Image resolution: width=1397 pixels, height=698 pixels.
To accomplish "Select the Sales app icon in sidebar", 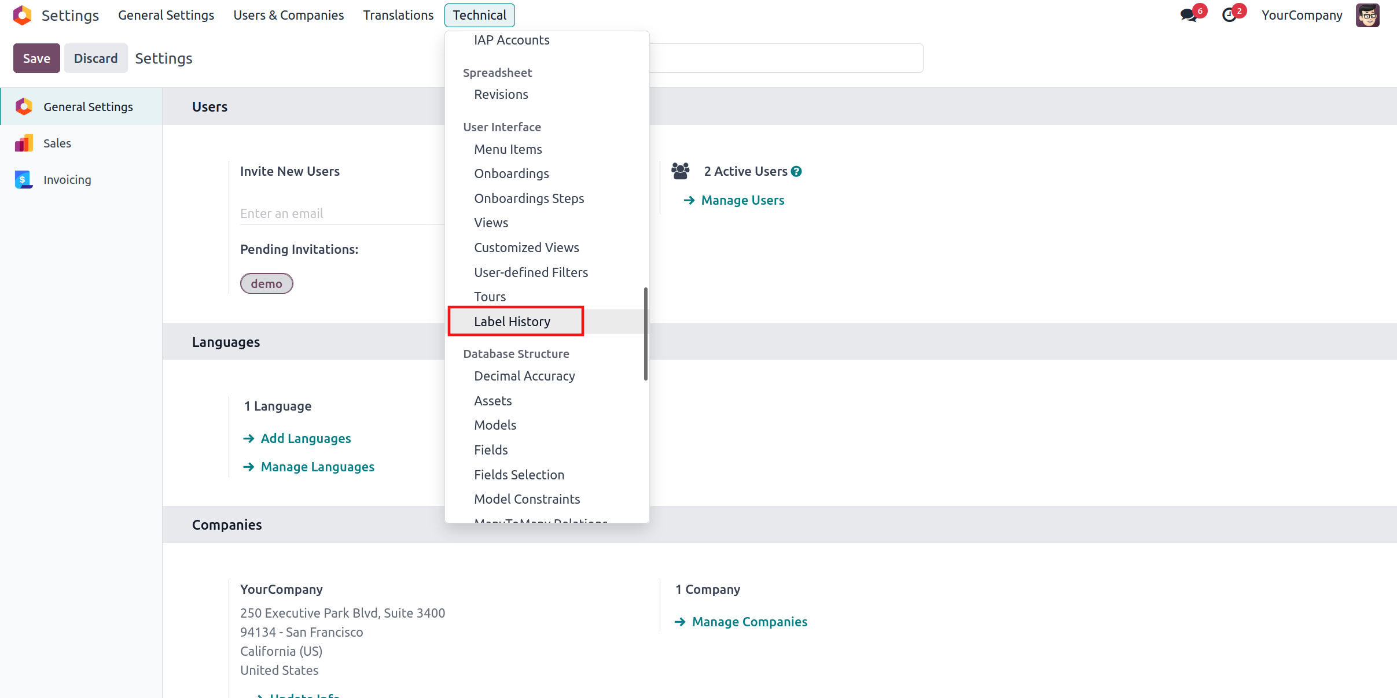I will point(24,143).
